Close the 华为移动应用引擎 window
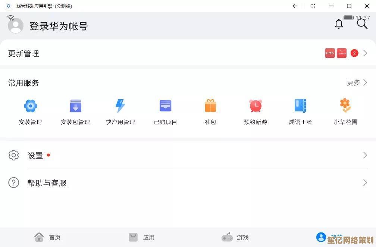The width and height of the screenshot is (376, 247). click(x=367, y=6)
